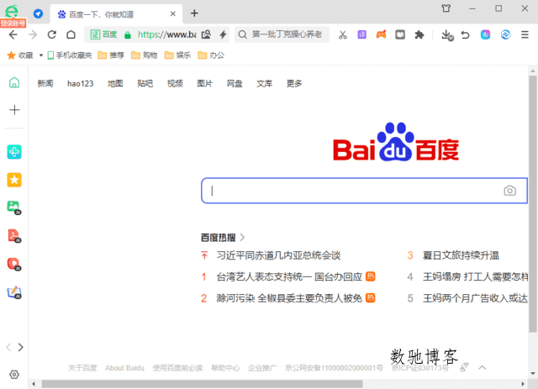
Task: Click the blue circular browser icon
Action: pyautogui.click(x=505, y=34)
